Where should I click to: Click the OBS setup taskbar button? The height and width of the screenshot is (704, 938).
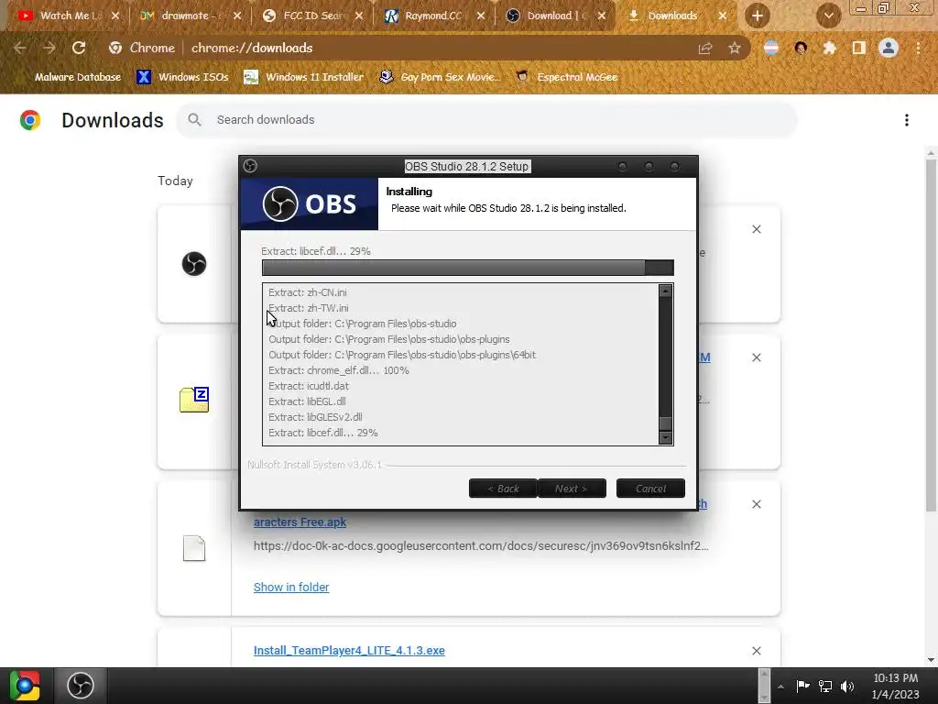pyautogui.click(x=81, y=686)
